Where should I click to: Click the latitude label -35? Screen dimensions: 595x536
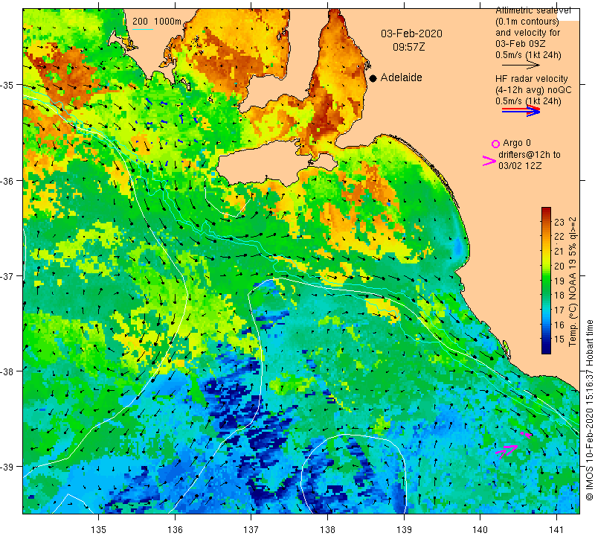coord(7,85)
